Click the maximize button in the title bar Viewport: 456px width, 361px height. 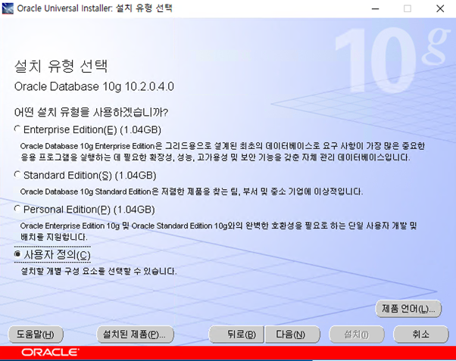pos(408,9)
